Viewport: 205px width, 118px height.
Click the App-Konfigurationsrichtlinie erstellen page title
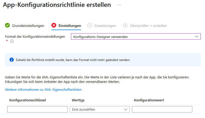57,5
